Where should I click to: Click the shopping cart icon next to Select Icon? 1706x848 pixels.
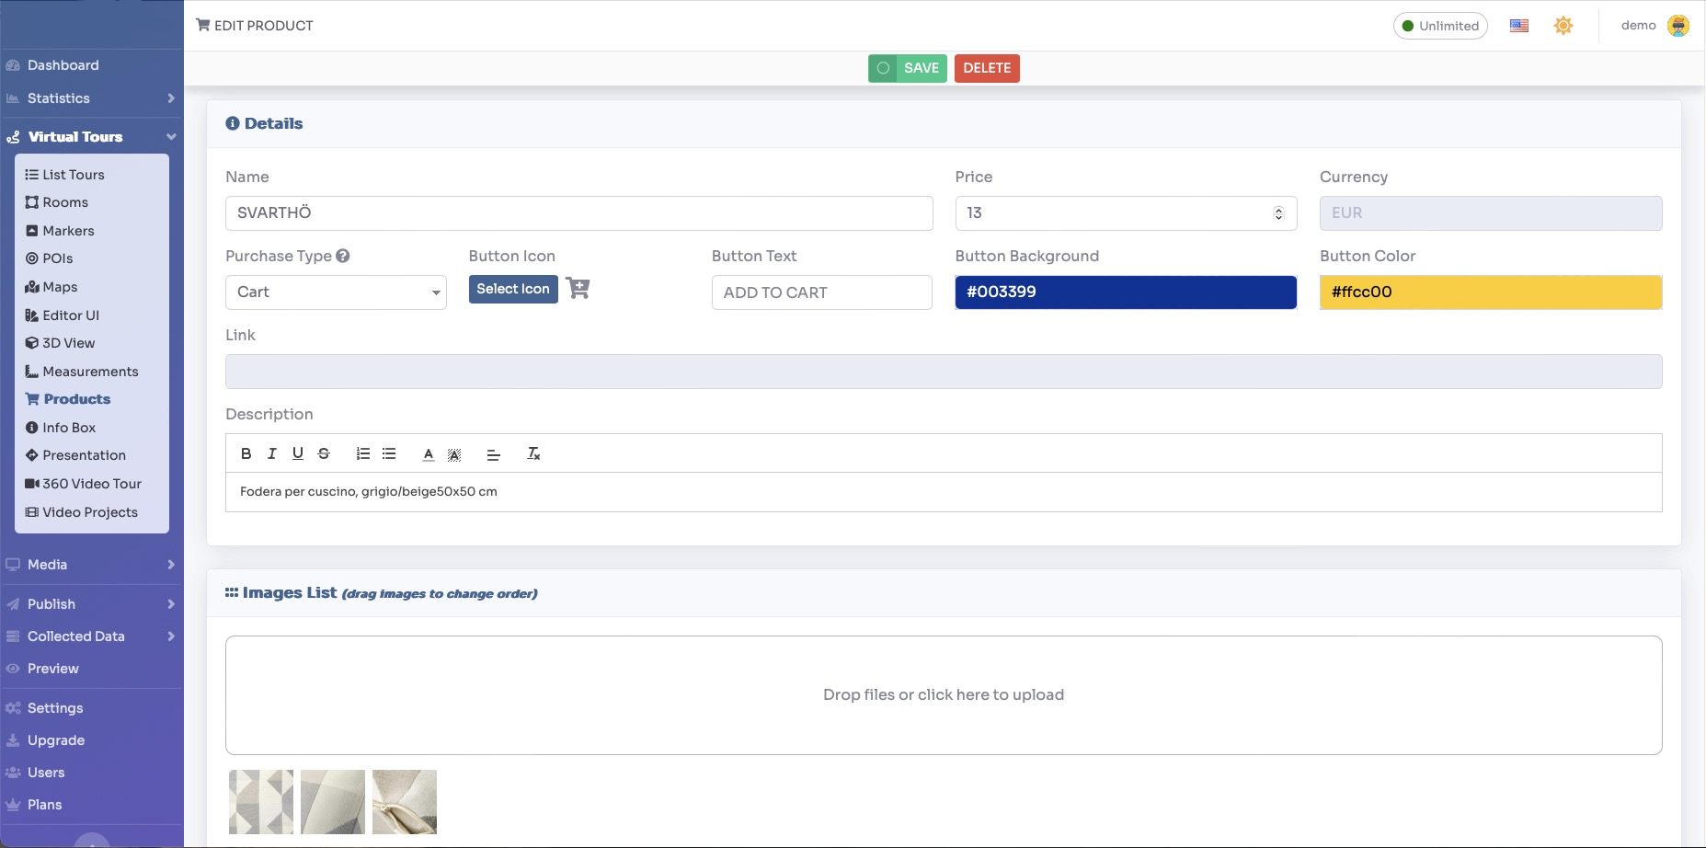point(578,288)
